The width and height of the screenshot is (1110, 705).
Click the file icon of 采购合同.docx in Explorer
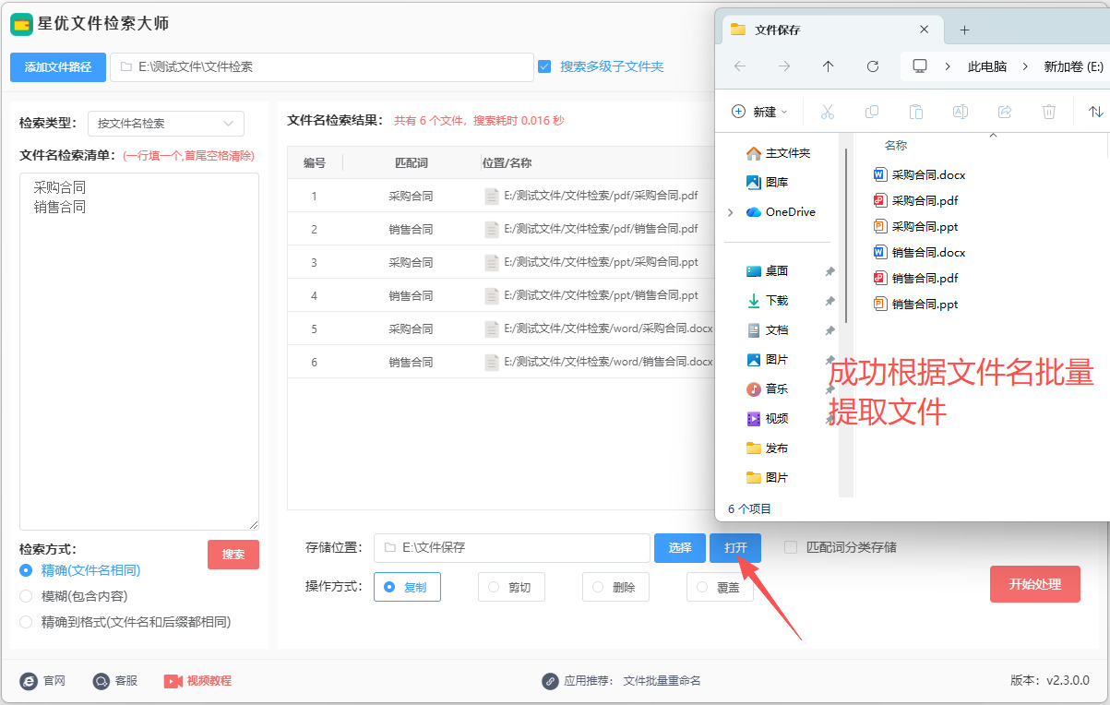click(x=879, y=174)
